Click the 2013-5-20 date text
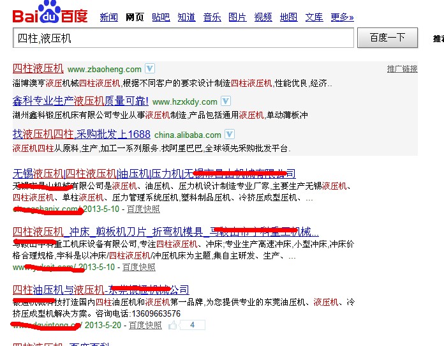The image size is (444, 346). 103,325
